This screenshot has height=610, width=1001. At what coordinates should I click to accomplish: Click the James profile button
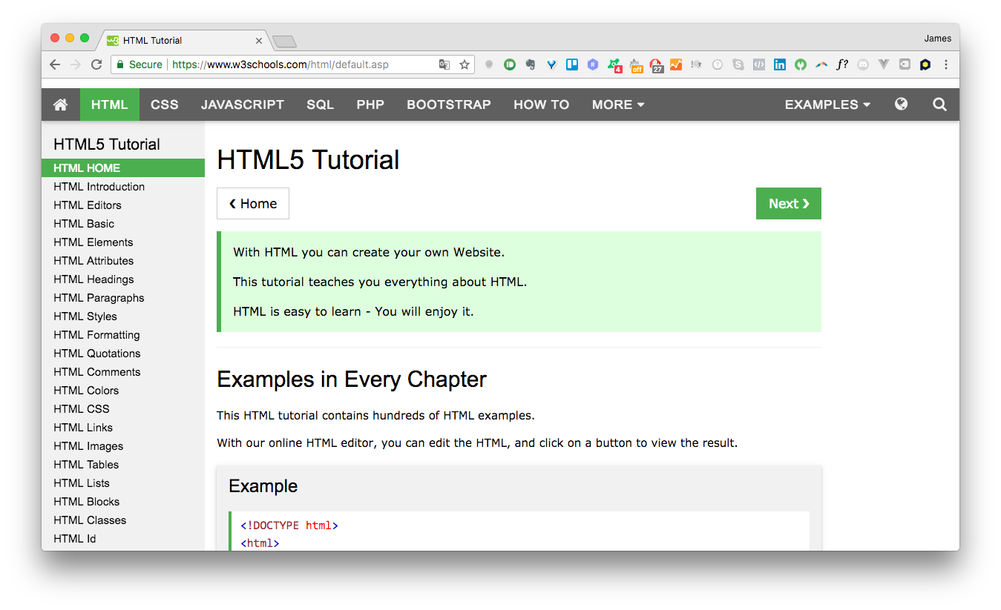coord(937,39)
